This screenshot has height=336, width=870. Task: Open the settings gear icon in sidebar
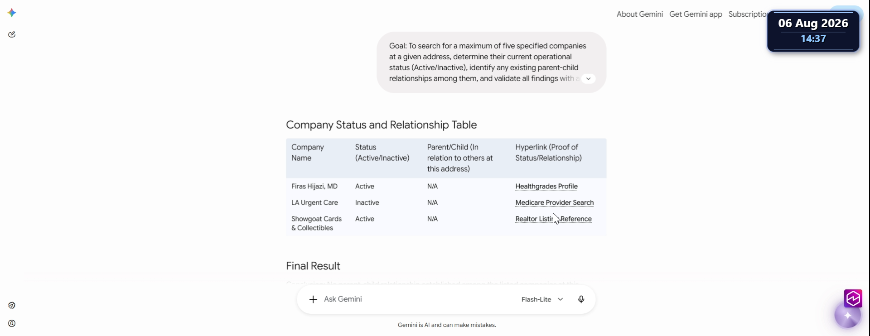click(x=12, y=305)
